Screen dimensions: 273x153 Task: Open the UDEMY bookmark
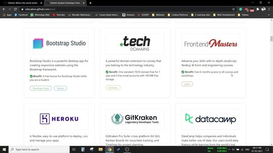click(x=143, y=15)
